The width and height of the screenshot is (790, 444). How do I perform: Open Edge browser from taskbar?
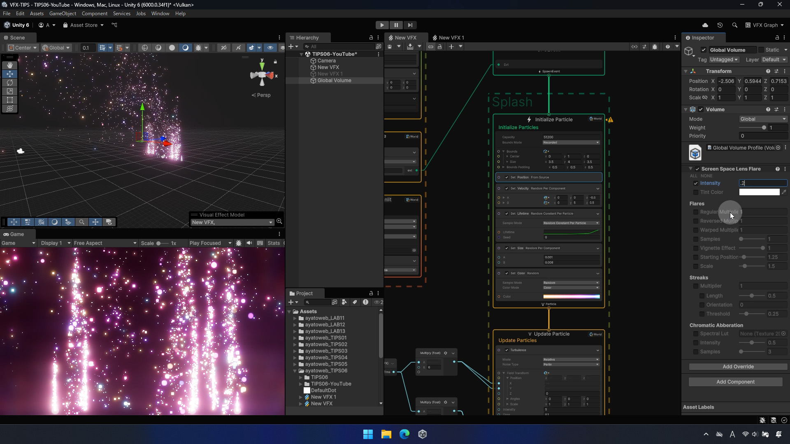click(404, 434)
